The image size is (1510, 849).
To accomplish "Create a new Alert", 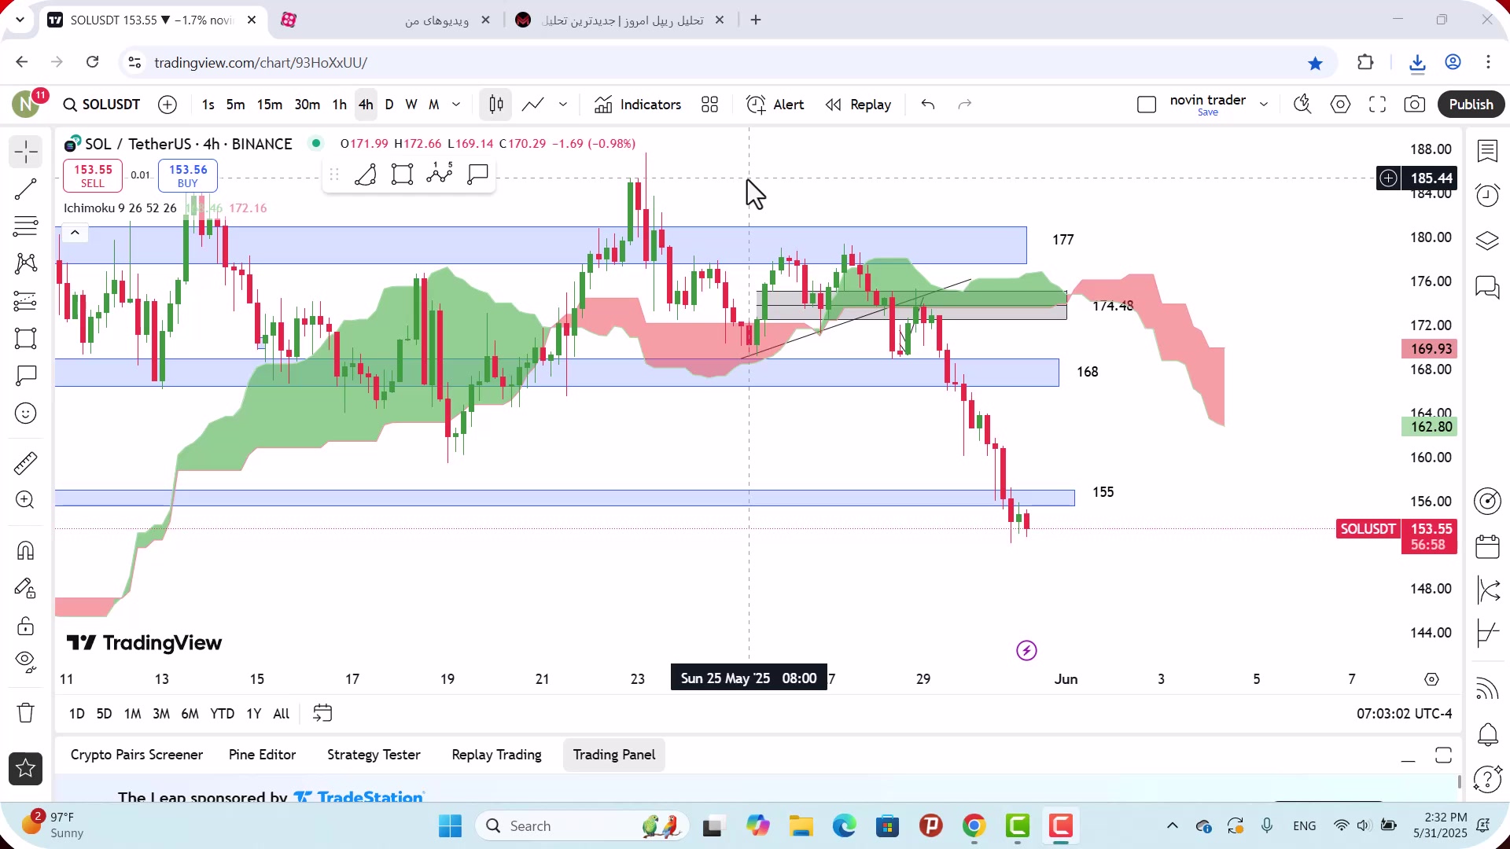I will click(x=775, y=105).
